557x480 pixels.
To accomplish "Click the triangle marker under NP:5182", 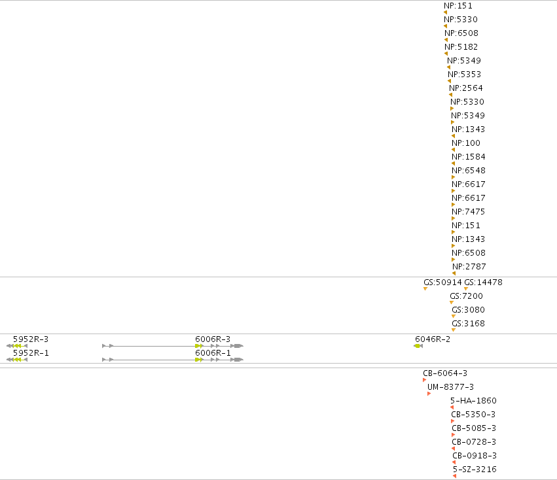I will pos(446,54).
